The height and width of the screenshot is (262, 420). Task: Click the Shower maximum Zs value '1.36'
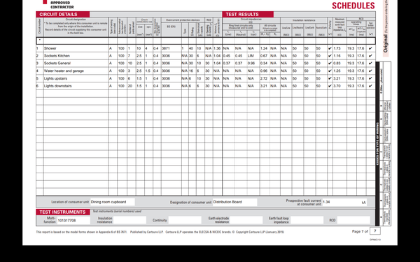click(x=217, y=48)
